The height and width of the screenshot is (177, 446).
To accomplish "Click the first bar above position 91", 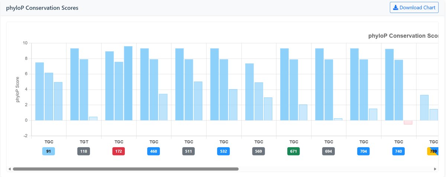I will click(x=39, y=91).
